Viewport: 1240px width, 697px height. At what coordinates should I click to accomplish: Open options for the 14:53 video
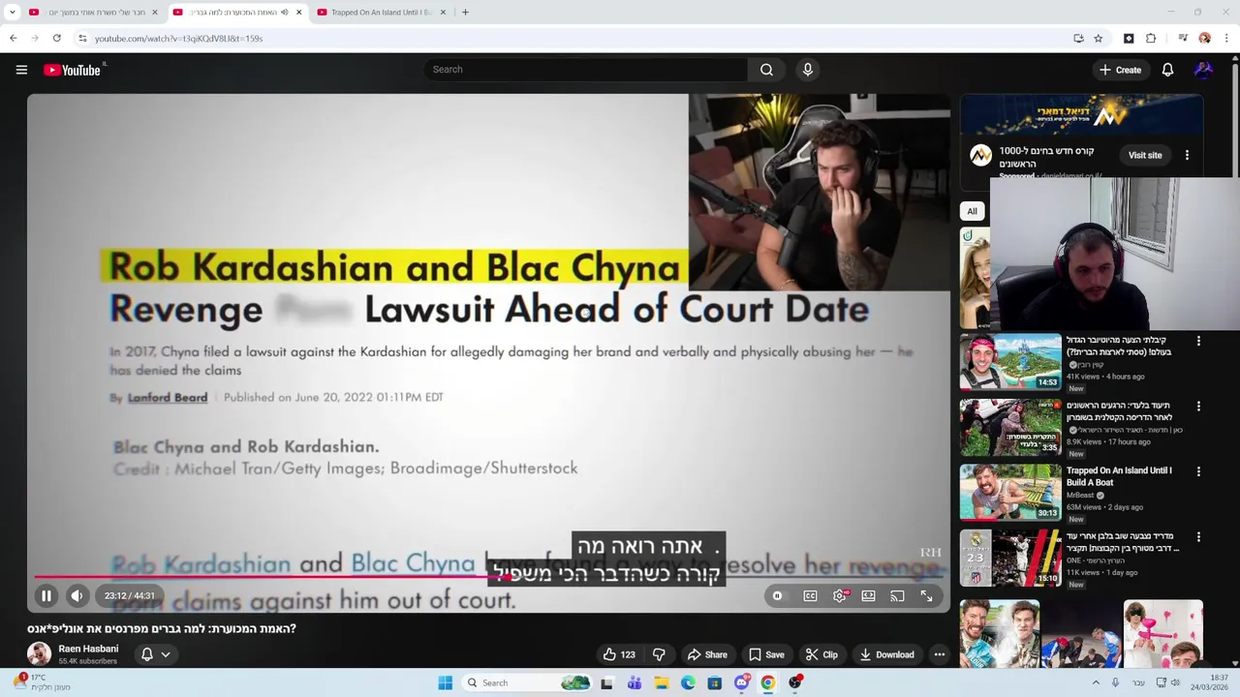[1198, 341]
